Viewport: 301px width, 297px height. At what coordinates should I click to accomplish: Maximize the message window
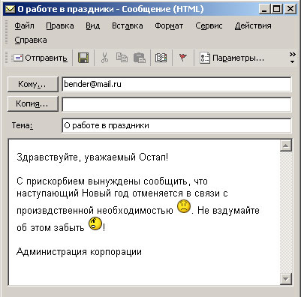tap(277, 9)
